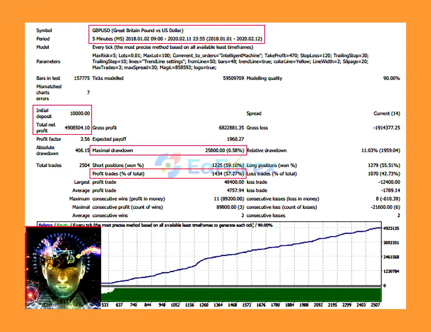Click the Profit trades highlighted box
431x332 pixels.
click(x=168, y=174)
